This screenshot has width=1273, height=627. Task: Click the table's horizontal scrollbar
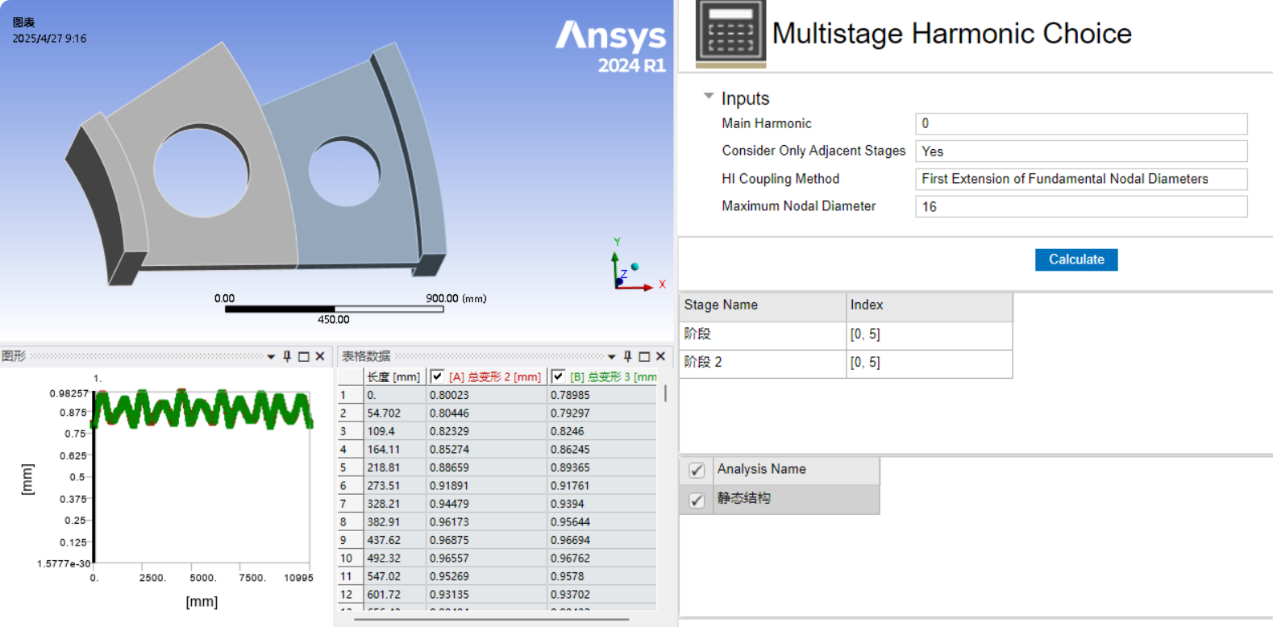(491, 620)
